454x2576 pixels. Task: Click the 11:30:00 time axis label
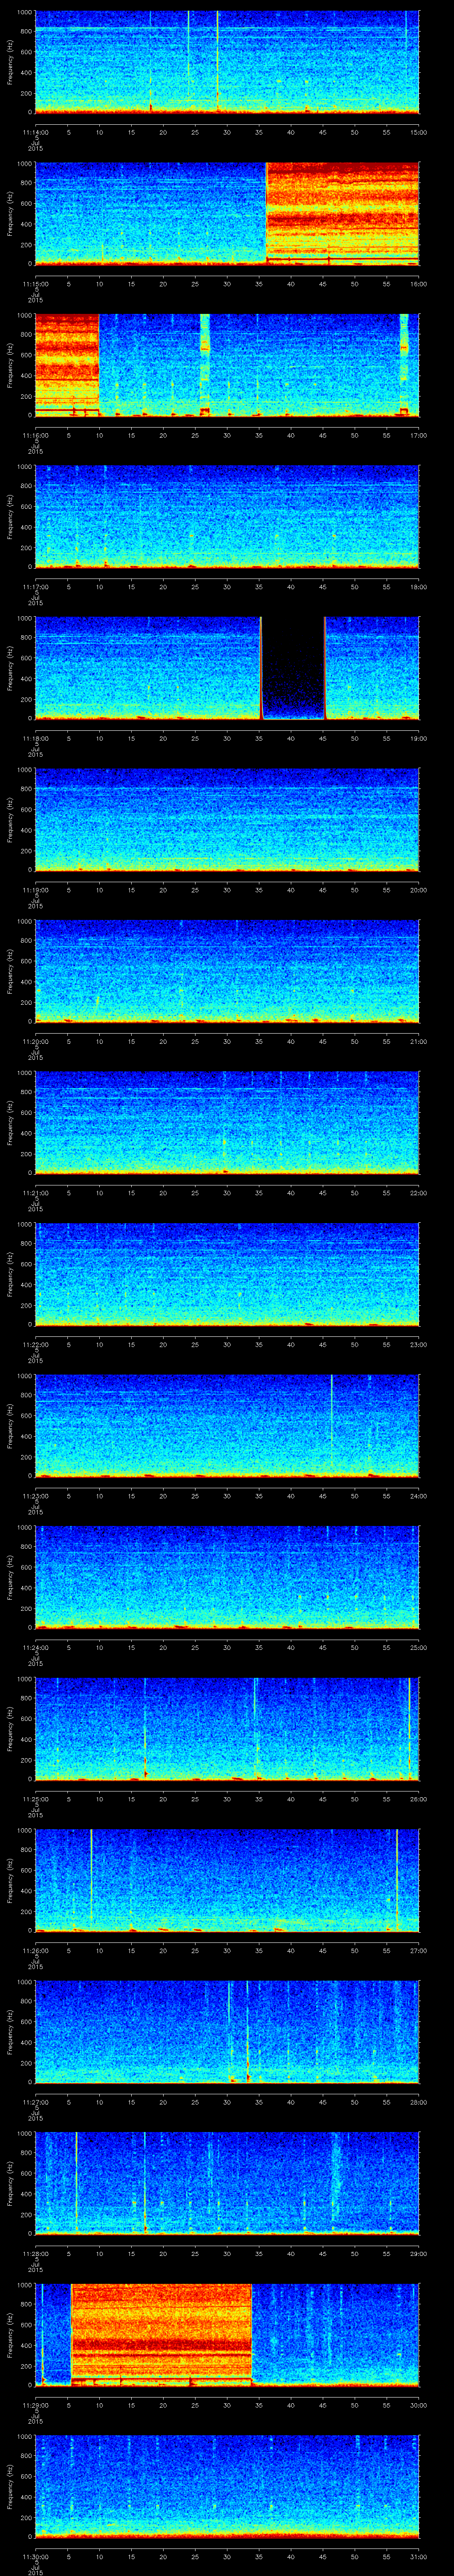tap(35, 2556)
